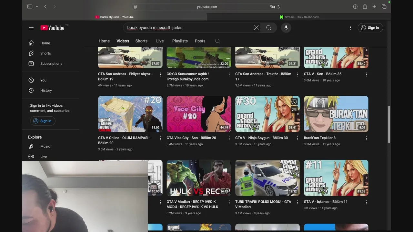Open a new tab with the plus icon
Image resolution: width=413 pixels, height=232 pixels.
[374, 6]
